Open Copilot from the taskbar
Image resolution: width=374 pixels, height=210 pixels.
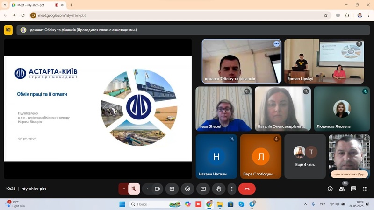tap(188, 204)
